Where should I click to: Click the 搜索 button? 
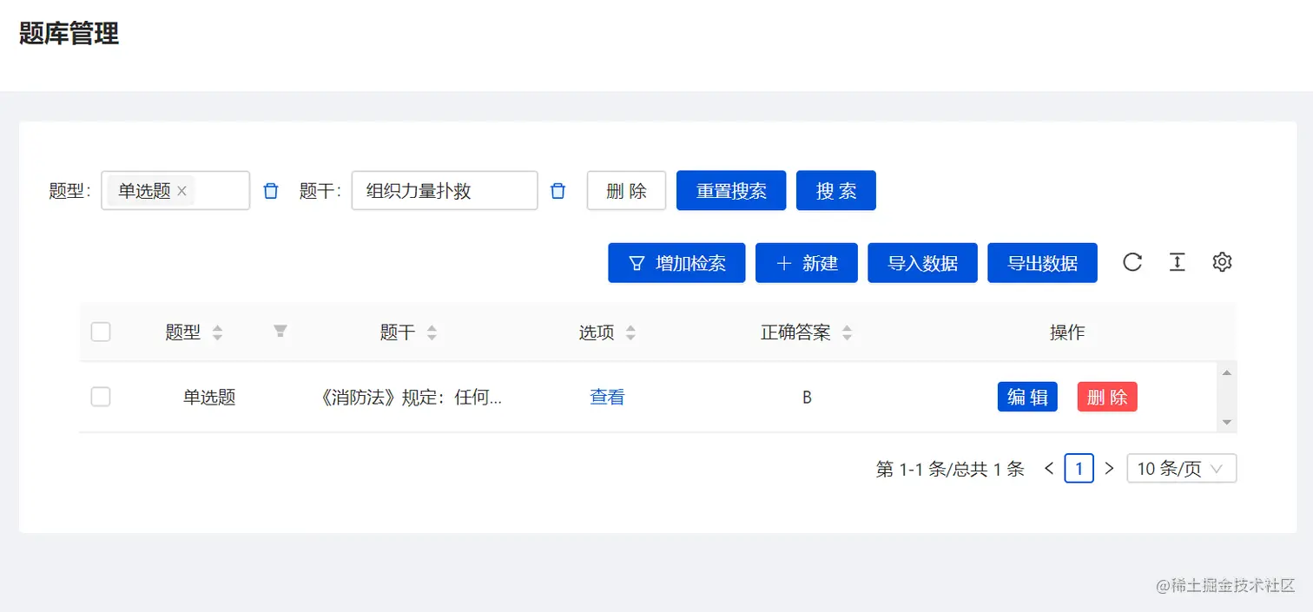[x=836, y=191]
